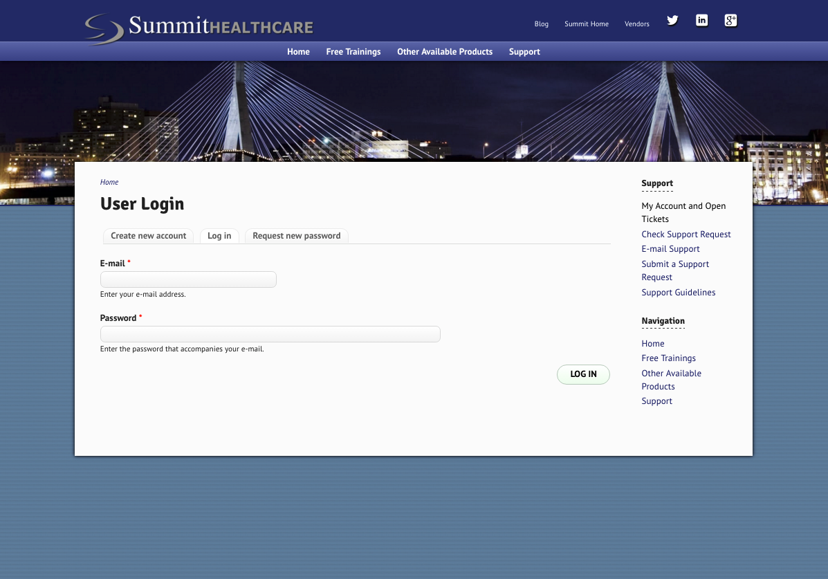Open the Blog page

click(x=541, y=24)
